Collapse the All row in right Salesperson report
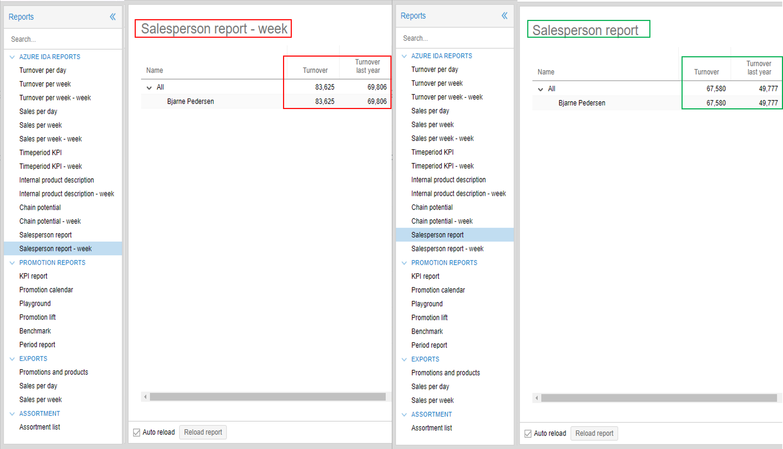This screenshot has width=783, height=449. click(x=541, y=89)
